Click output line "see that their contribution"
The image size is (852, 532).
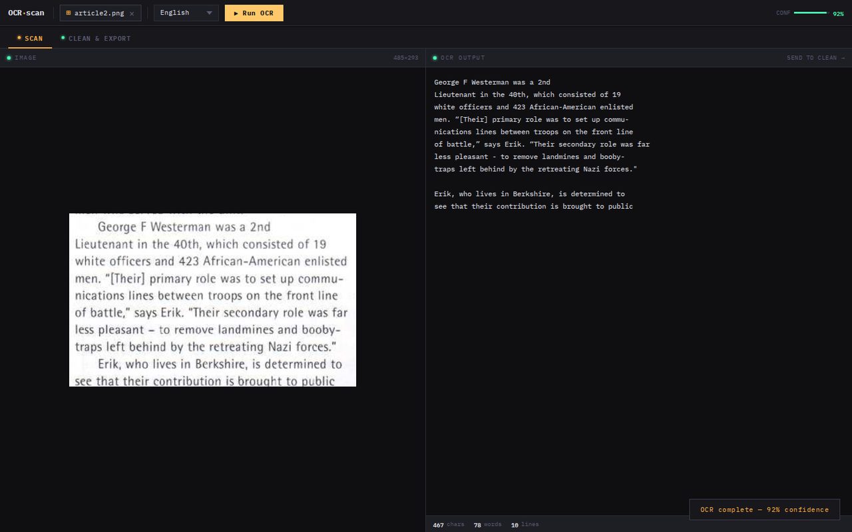pyautogui.click(x=533, y=207)
